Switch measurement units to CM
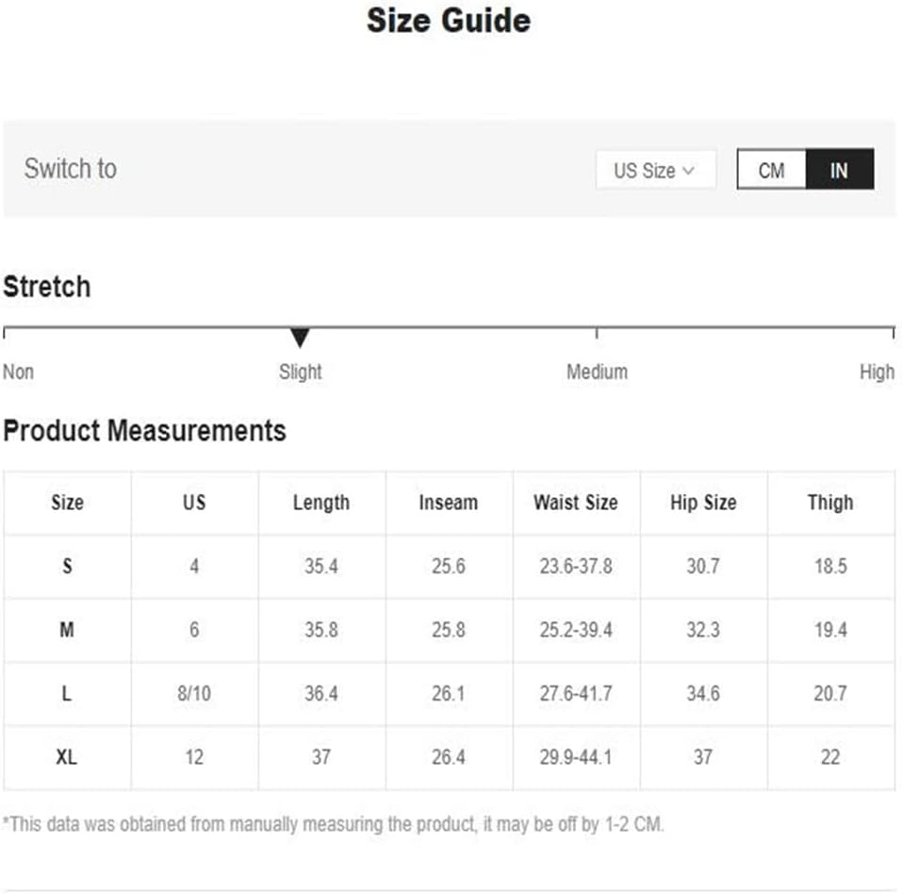902x894 pixels. pyautogui.click(x=771, y=171)
